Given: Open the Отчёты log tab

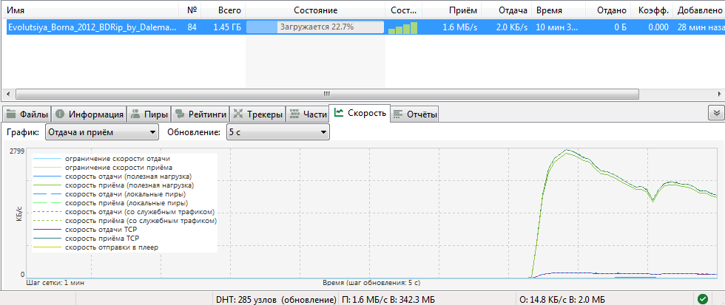Looking at the screenshot, I should (x=414, y=114).
